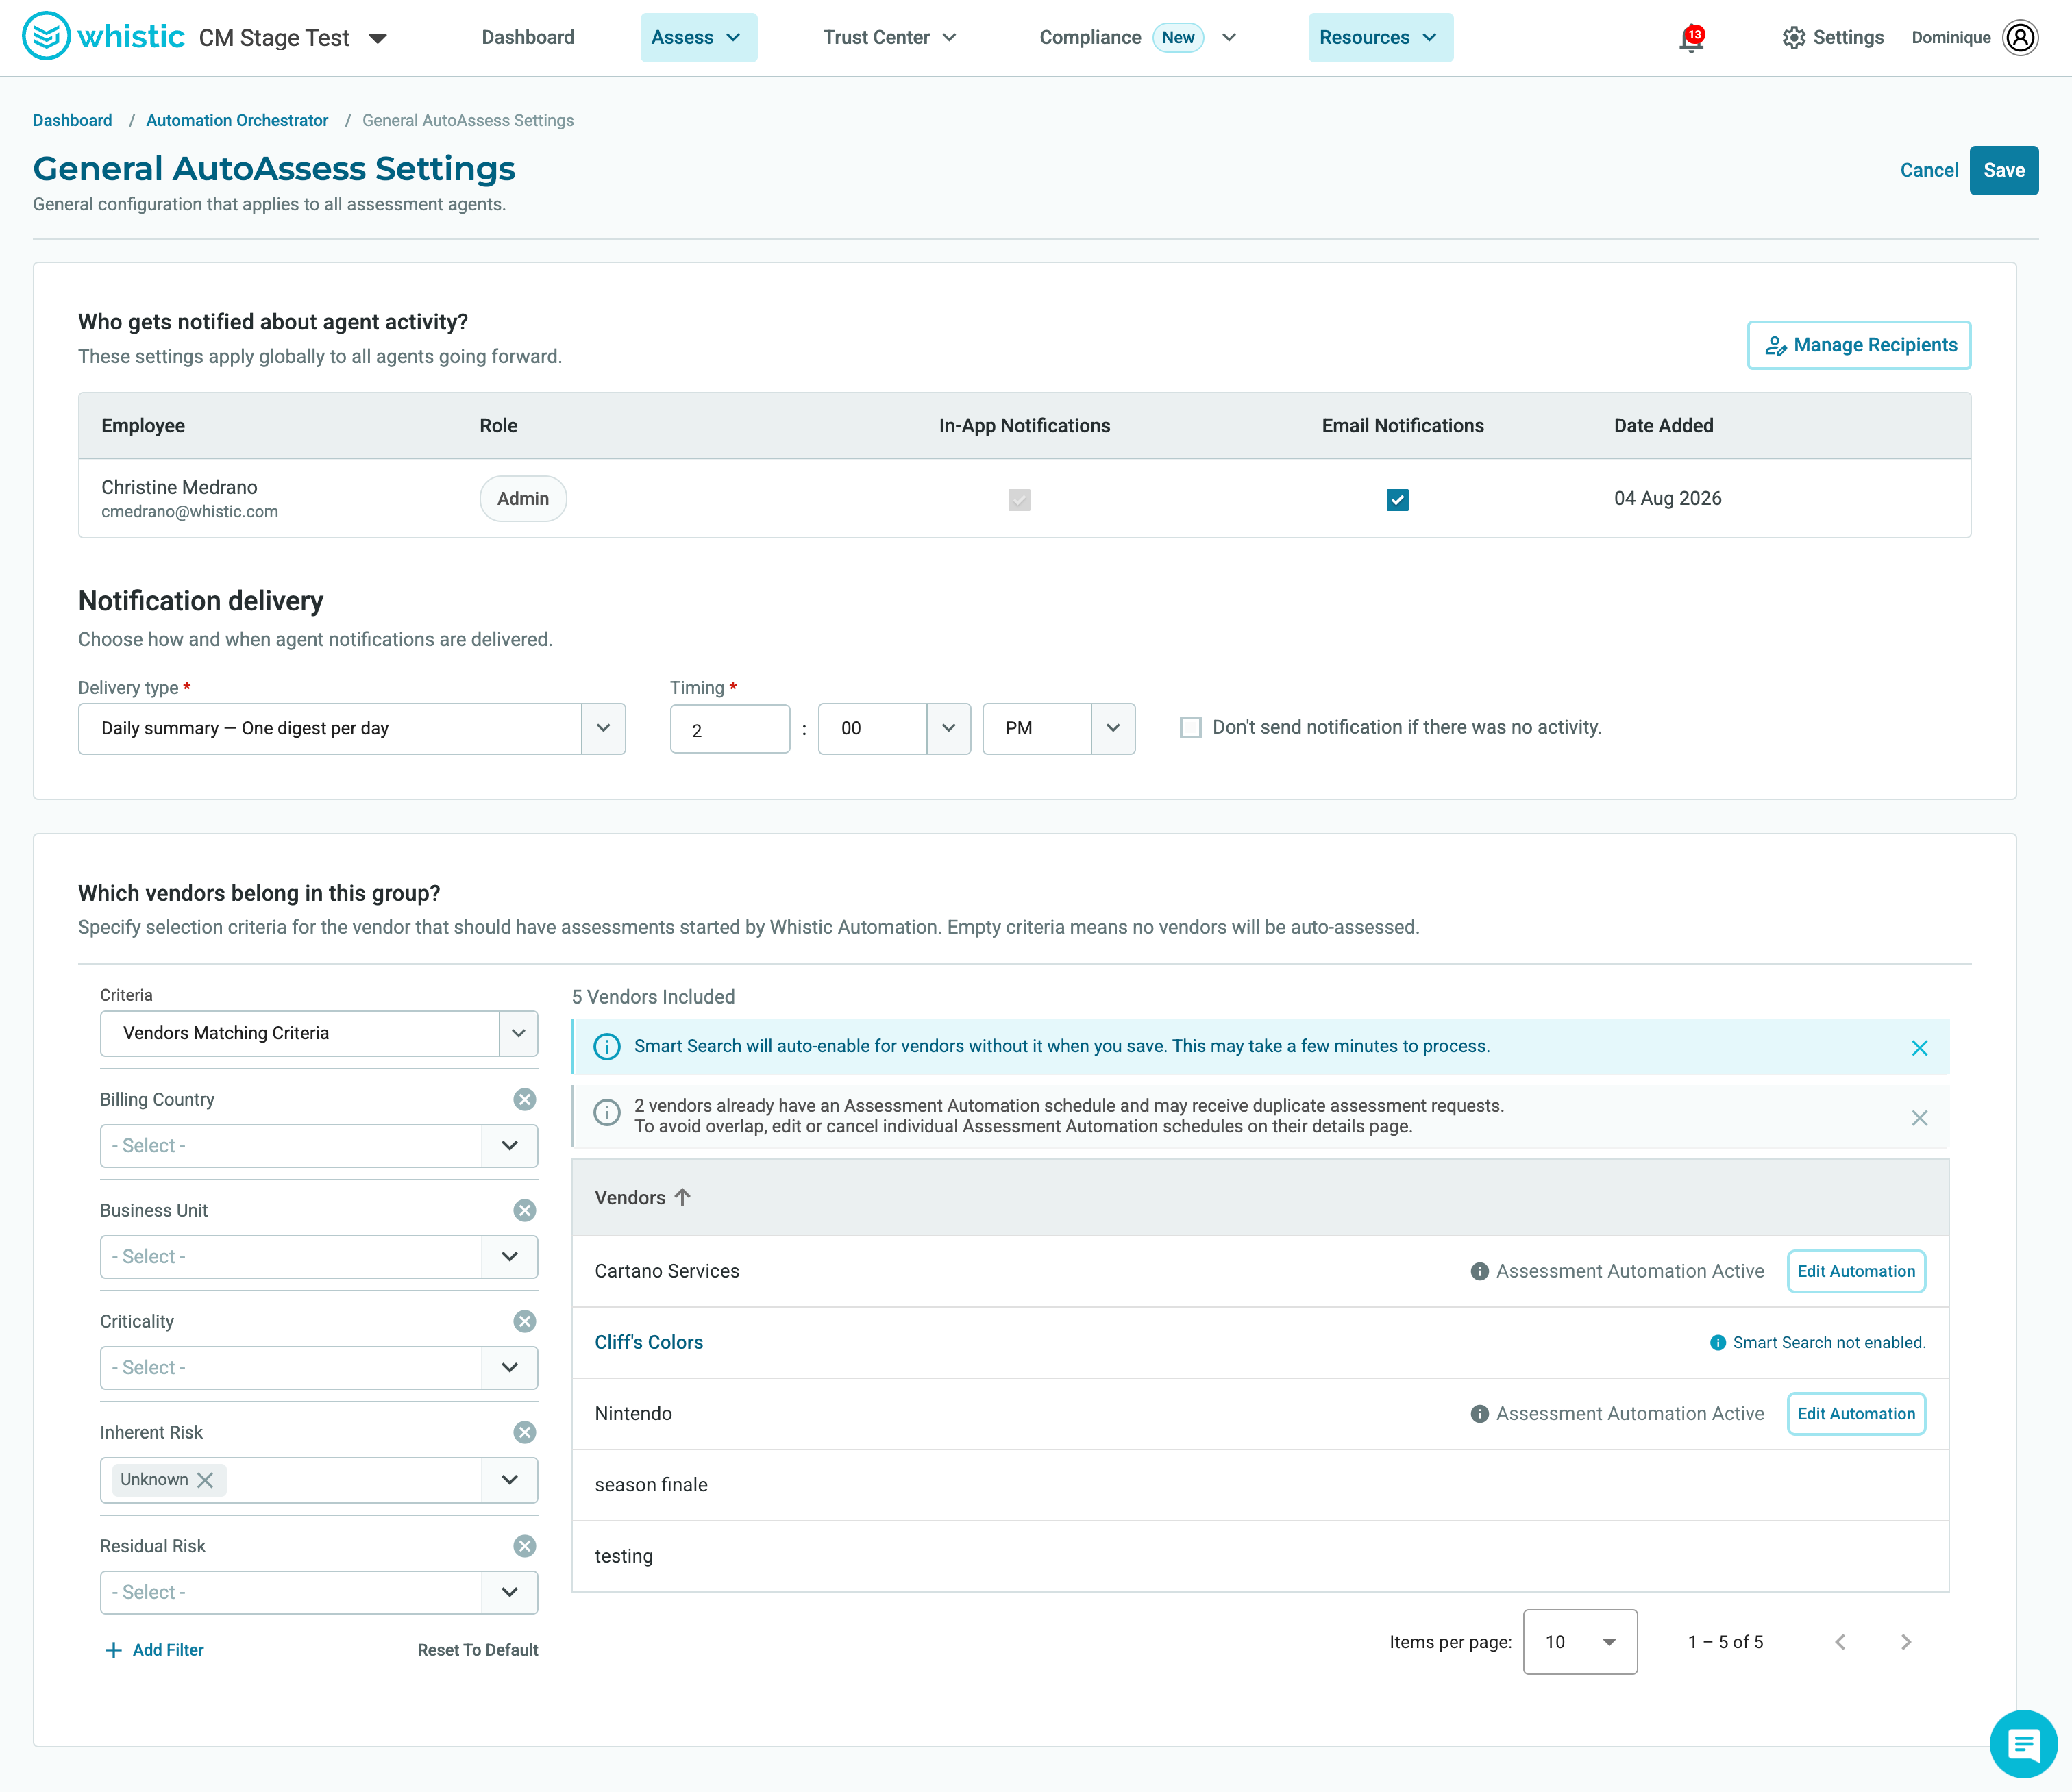Click the 04 Aug 2026 date cell
Viewport: 2072px width, 1792px height.
[x=1667, y=499]
